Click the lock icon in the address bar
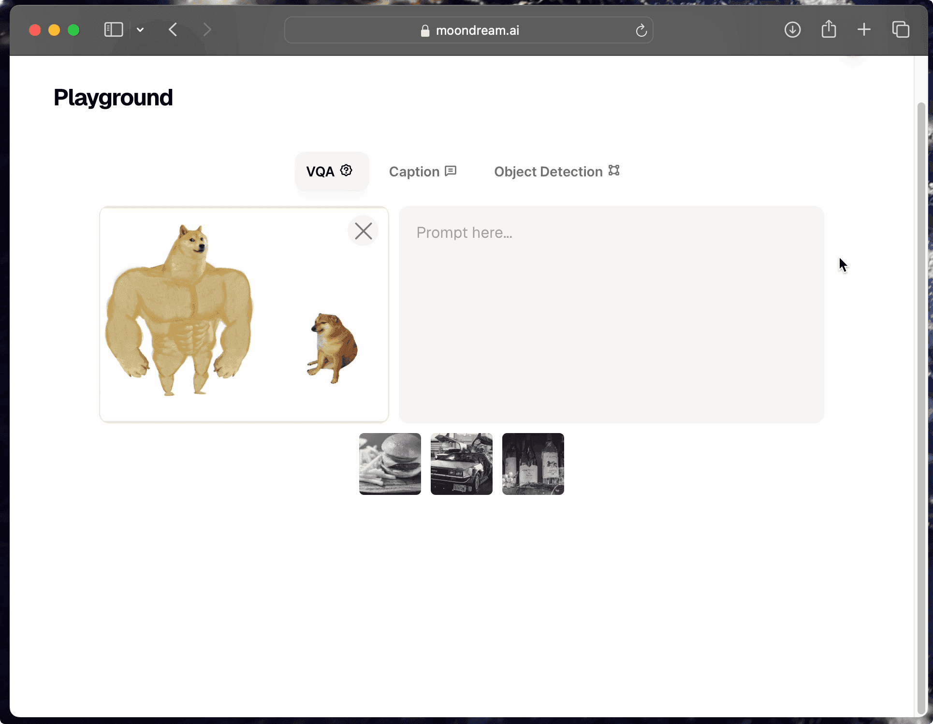 (x=425, y=30)
